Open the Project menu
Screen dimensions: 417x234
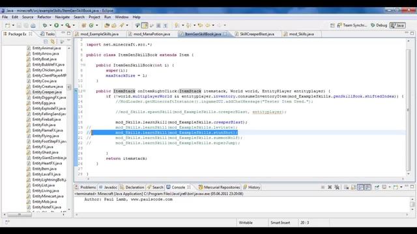(x=94, y=17)
